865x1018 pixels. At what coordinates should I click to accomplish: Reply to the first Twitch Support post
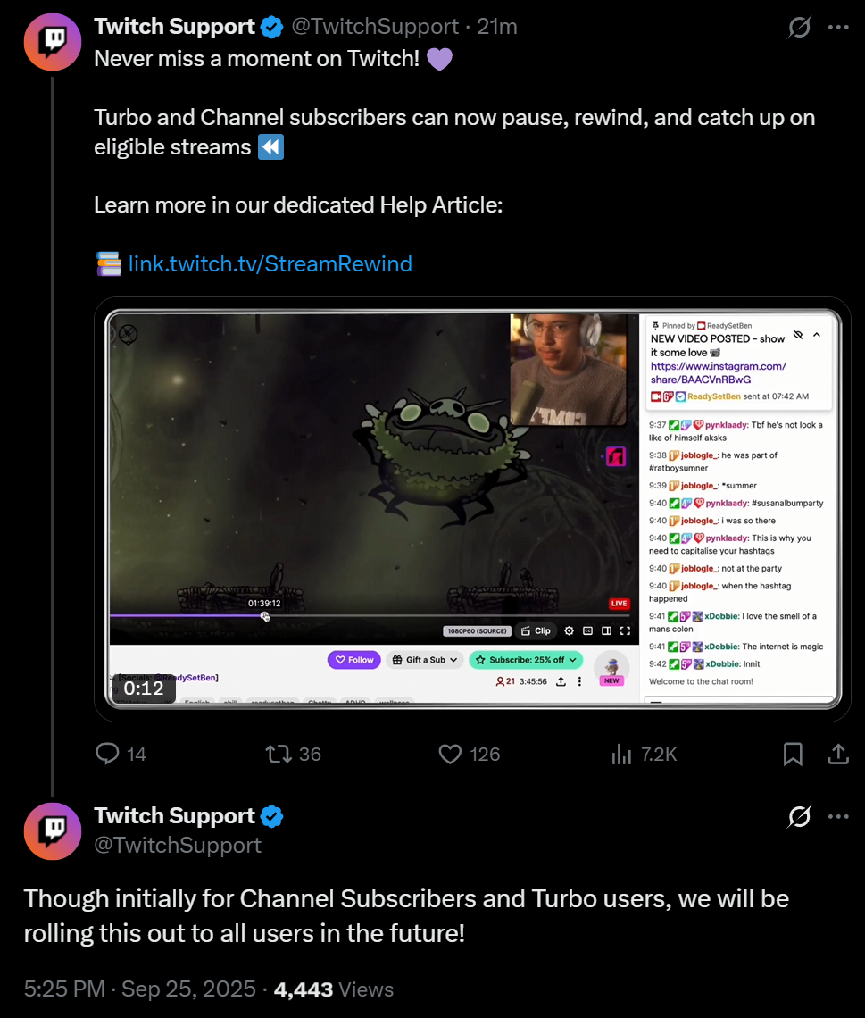pyautogui.click(x=108, y=755)
